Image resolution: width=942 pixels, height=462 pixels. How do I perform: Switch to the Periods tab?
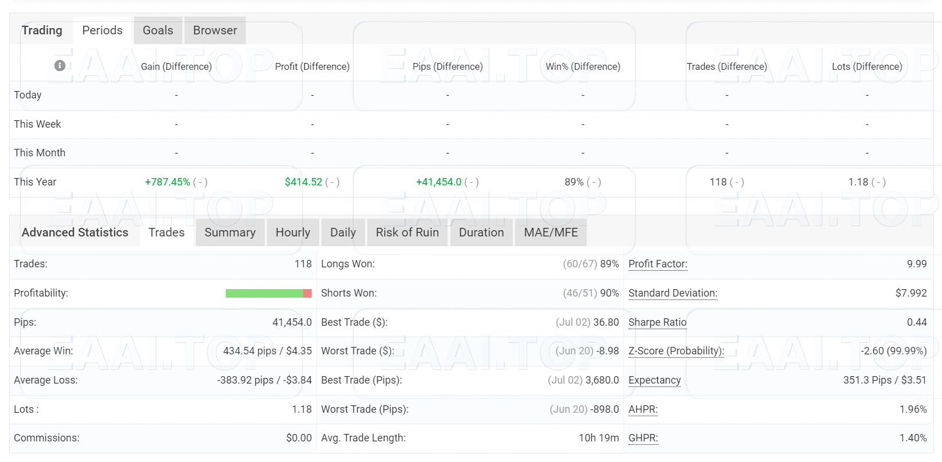point(102,30)
